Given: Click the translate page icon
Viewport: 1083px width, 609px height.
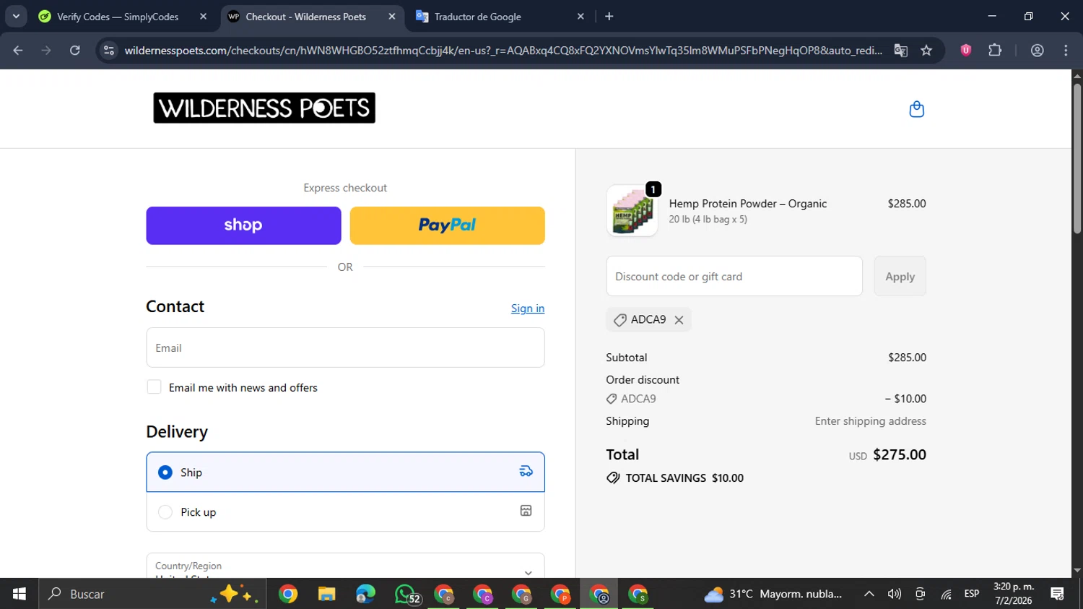Looking at the screenshot, I should (900, 51).
